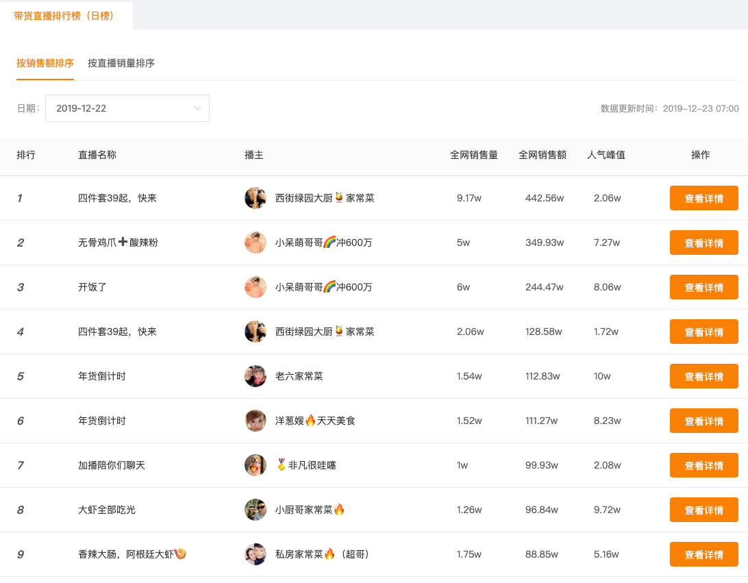Screen dimensions: 748x583
Task: Click the avatar of 非凡很哇噻
Action: (x=254, y=465)
